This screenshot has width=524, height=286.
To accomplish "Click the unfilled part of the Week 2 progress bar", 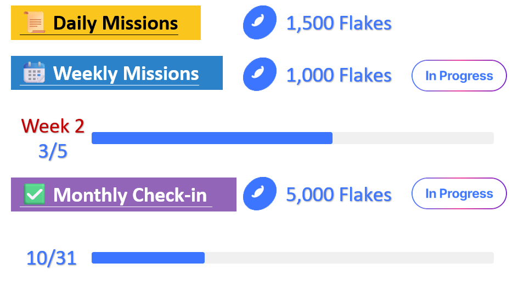I will [x=413, y=138].
